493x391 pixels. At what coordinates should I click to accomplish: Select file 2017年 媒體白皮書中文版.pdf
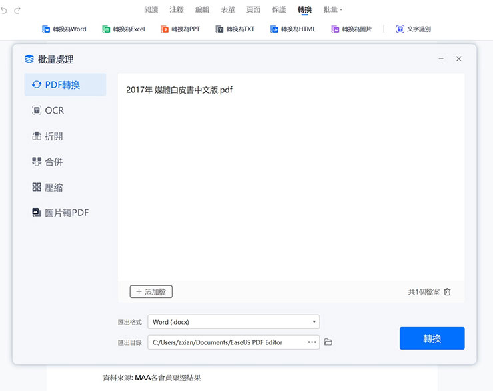point(179,90)
